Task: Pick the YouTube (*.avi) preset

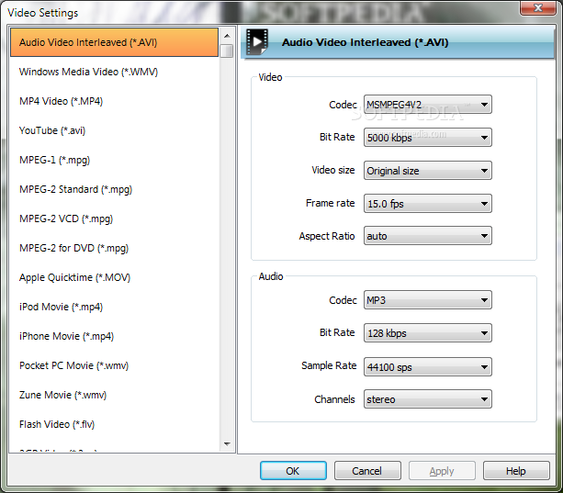Action: click(x=114, y=130)
